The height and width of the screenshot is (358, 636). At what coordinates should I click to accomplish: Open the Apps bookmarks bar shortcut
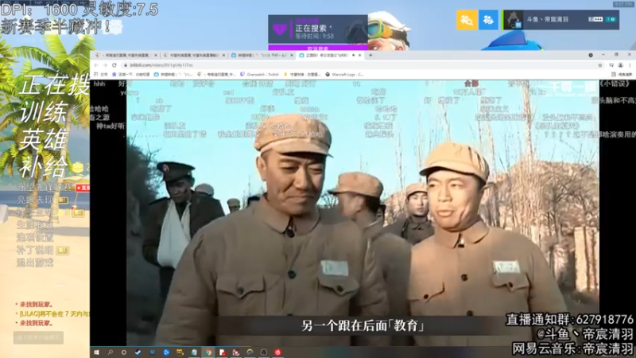(101, 74)
